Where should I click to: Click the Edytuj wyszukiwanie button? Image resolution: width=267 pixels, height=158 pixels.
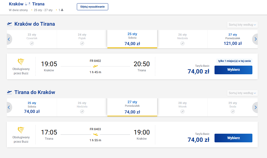(93, 7)
